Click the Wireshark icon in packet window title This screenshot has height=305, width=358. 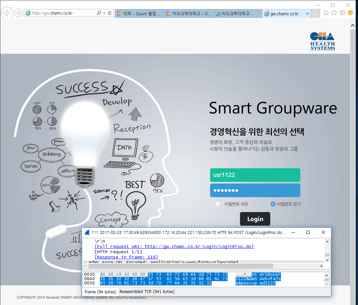(87, 233)
